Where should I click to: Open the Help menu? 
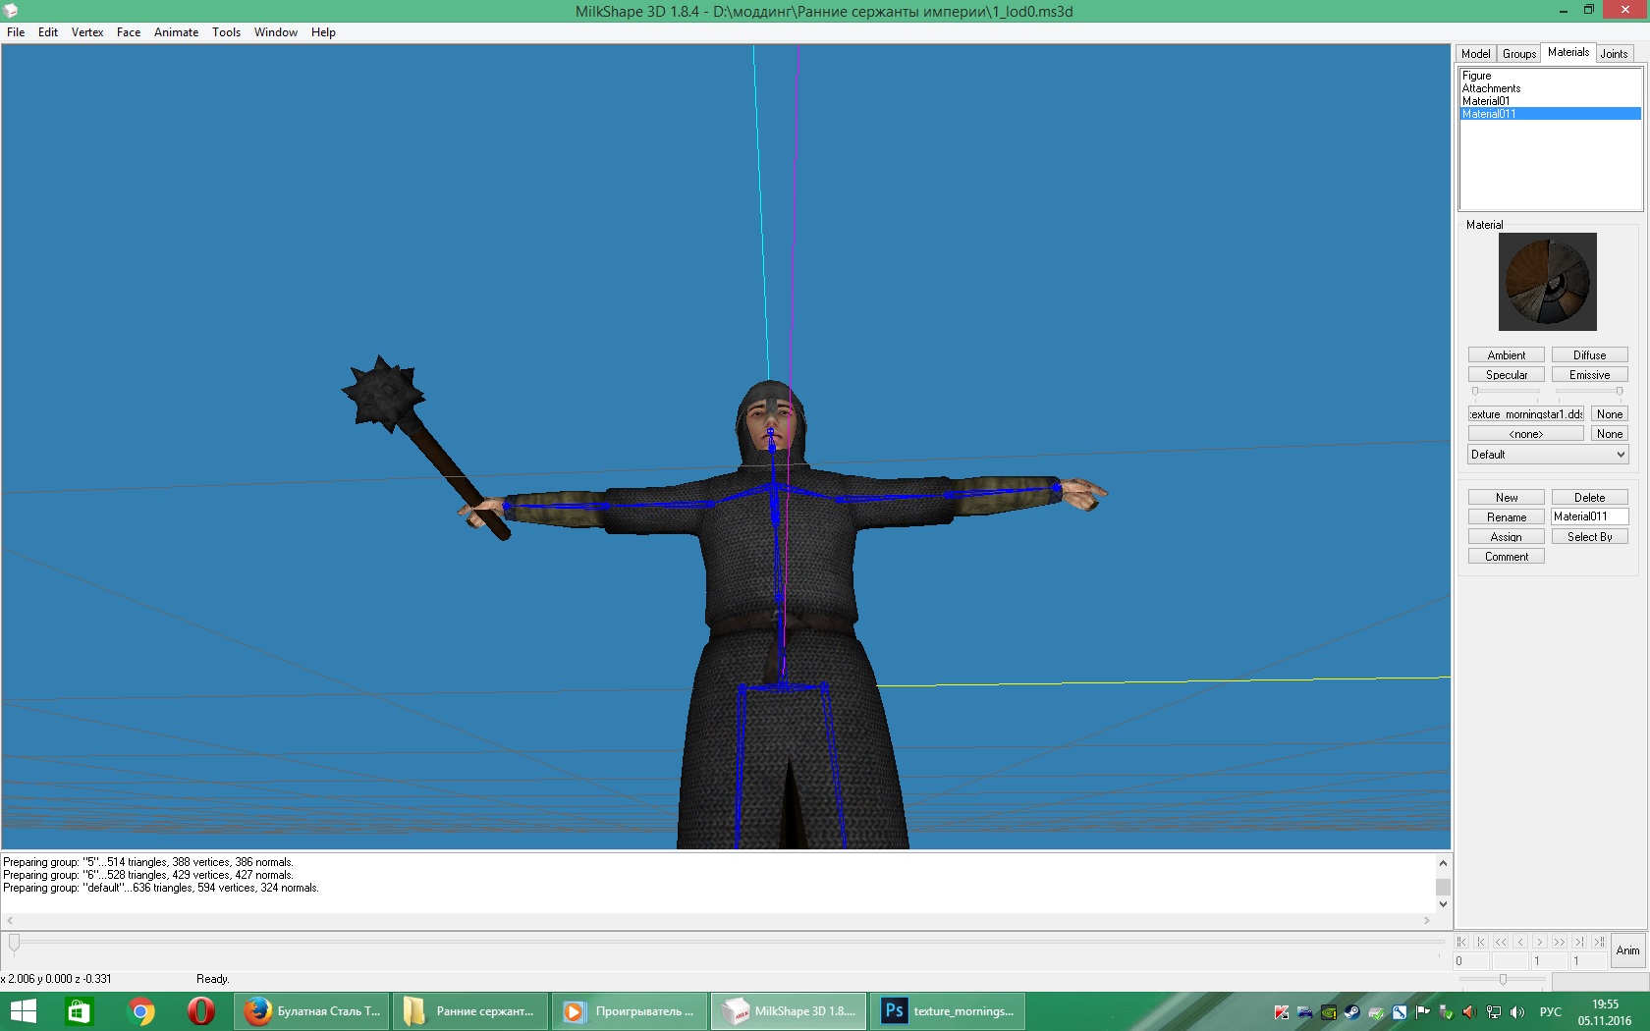(323, 32)
